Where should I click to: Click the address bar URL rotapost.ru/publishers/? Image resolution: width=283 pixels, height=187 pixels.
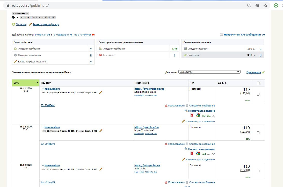pos(30,5)
